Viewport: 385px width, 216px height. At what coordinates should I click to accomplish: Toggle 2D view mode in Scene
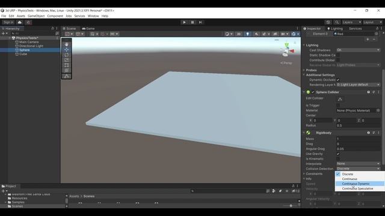[x=239, y=34]
